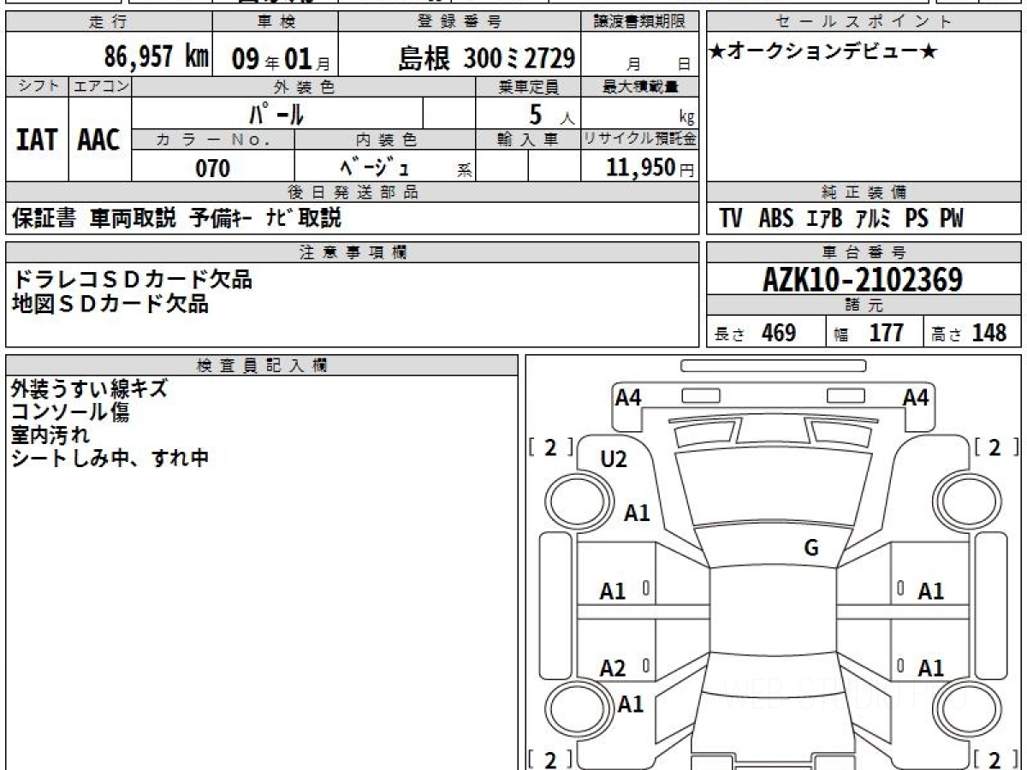Click the 純正装備 header
The width and height of the screenshot is (1027, 770).
[x=864, y=192]
